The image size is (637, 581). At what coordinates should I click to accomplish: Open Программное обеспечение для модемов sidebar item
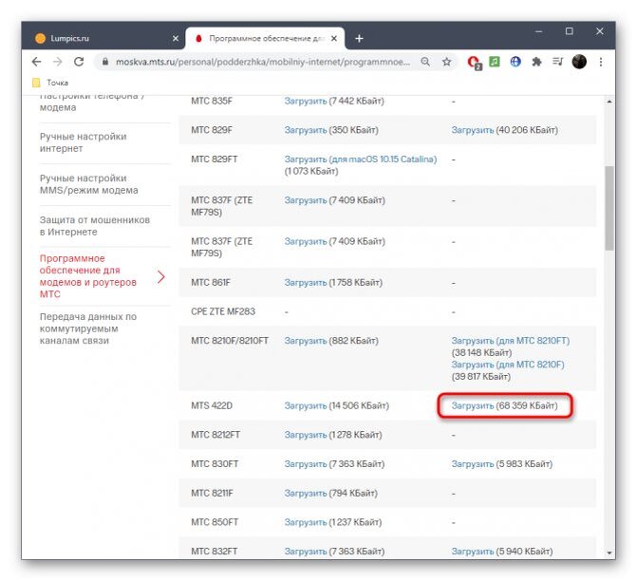pos(87,276)
